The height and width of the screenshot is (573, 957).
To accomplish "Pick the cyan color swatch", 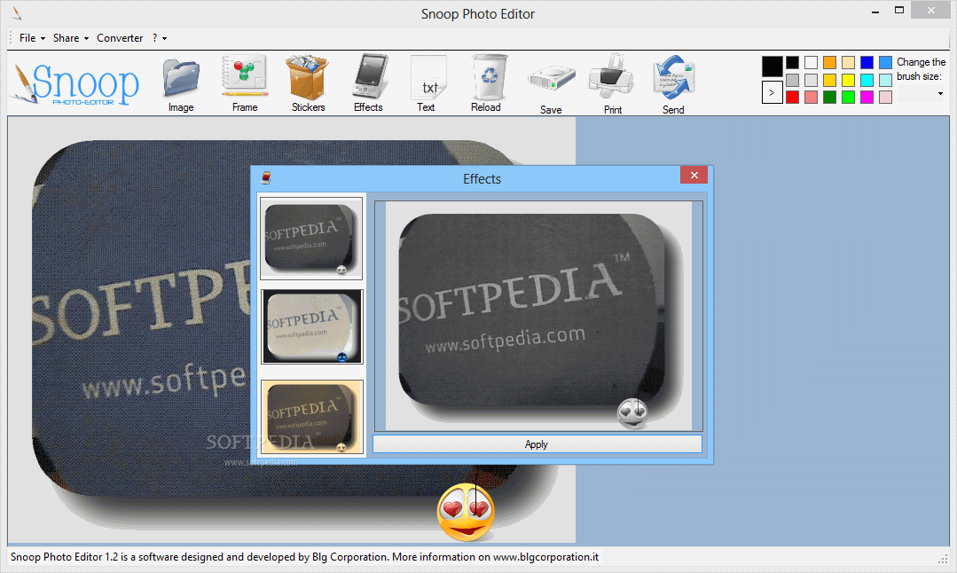I will click(867, 80).
